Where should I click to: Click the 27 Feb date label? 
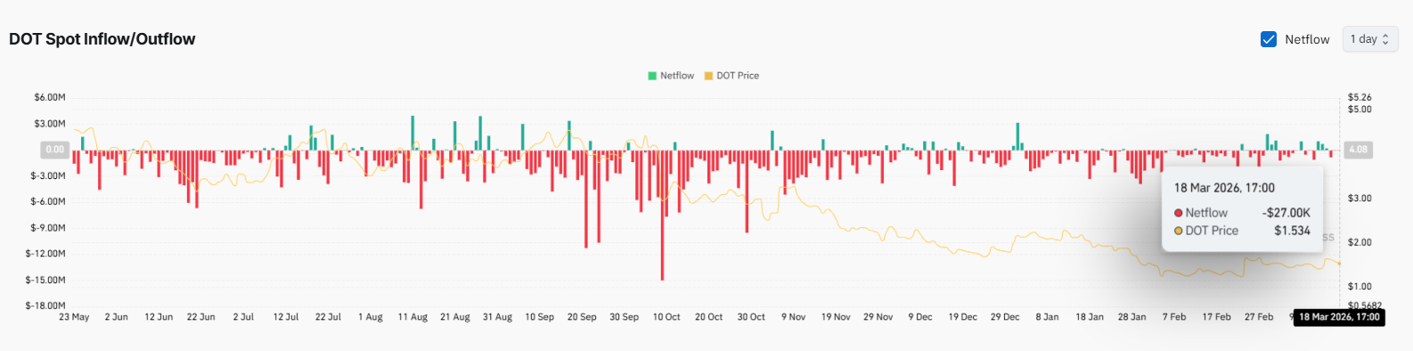click(1259, 317)
